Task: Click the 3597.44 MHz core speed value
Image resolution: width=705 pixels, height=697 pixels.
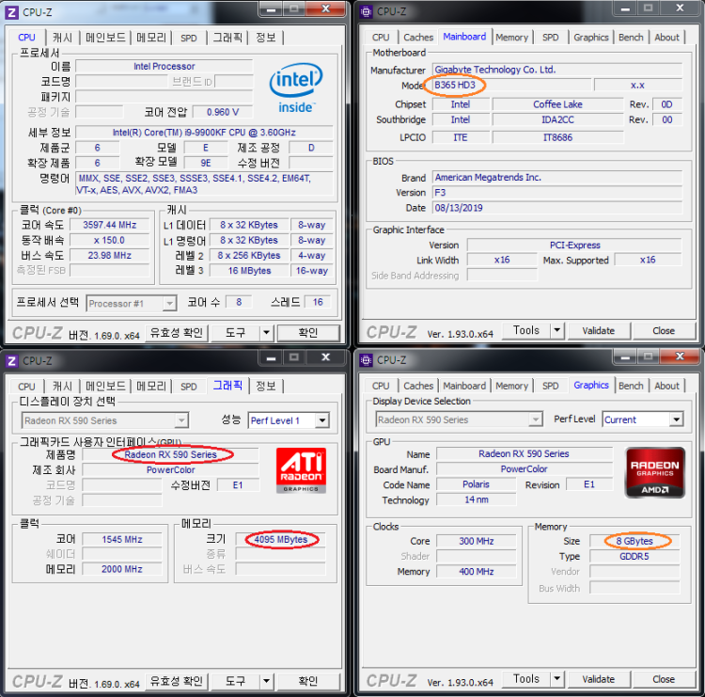Action: [x=110, y=225]
